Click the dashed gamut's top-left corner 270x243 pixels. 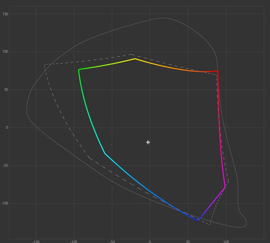44,65
